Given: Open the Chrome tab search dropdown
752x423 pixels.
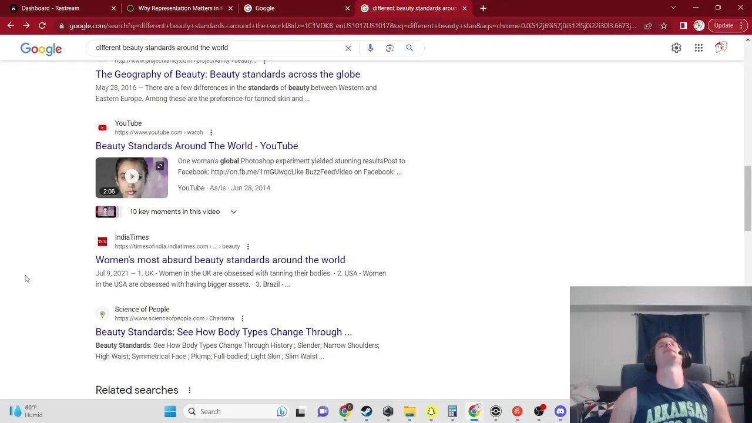Looking at the screenshot, I should pyautogui.click(x=673, y=8).
